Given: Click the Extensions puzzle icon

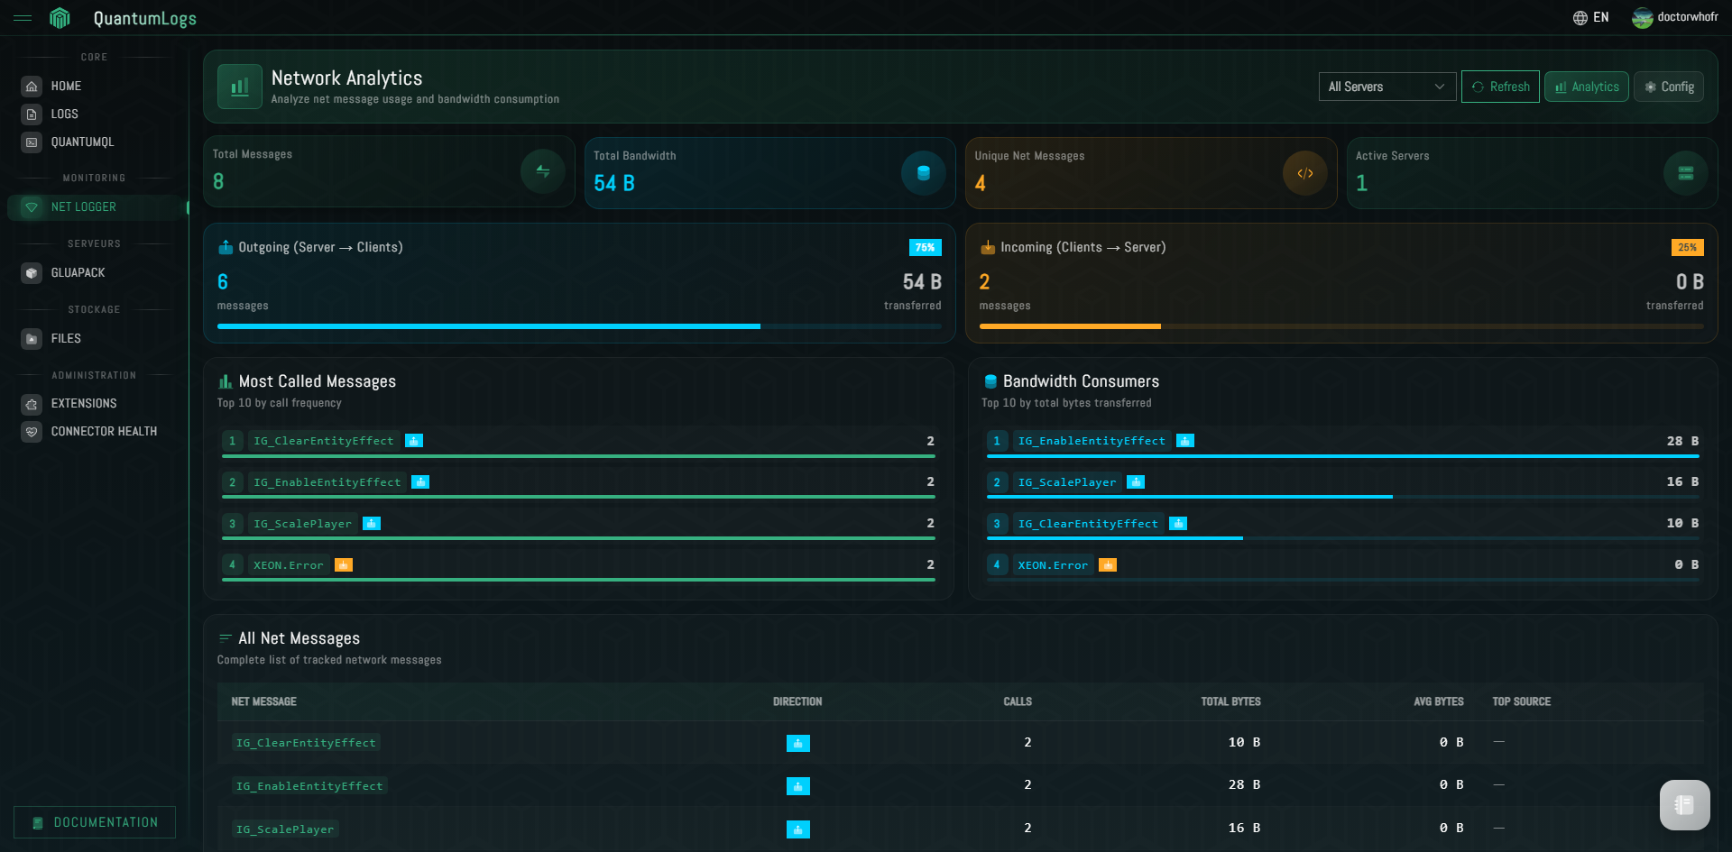Looking at the screenshot, I should (32, 404).
